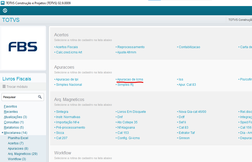Open the Cat 83 routine in Arq. Magneticos
The height and width of the screenshot is (162, 252).
click(x=184, y=128)
